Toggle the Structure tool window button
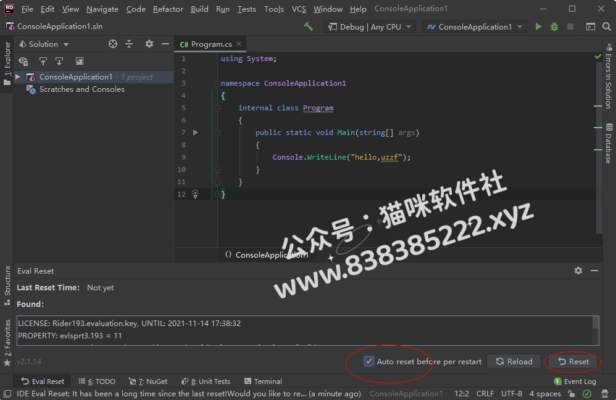Screen dimensions: 616x400 (x=7, y=286)
